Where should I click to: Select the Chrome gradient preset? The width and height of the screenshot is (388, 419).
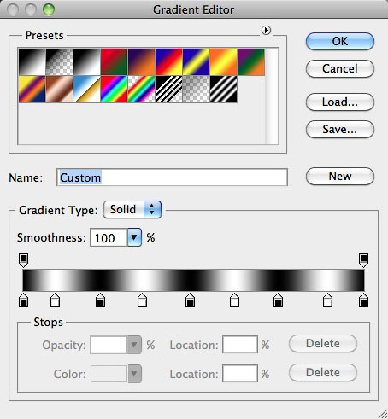[x=86, y=89]
